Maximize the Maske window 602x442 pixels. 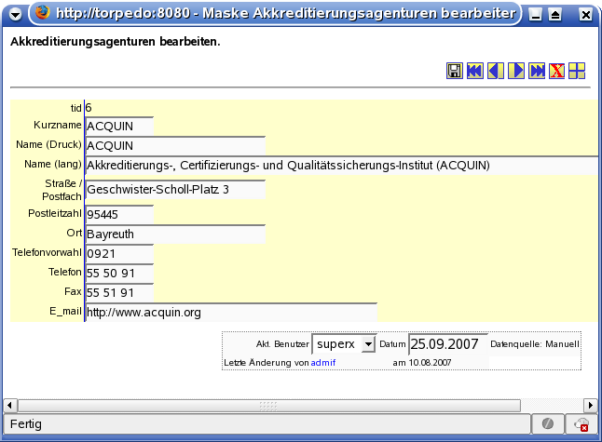[555, 15]
